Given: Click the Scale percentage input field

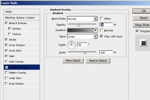Looking at the screenshot, I should tap(106, 52).
